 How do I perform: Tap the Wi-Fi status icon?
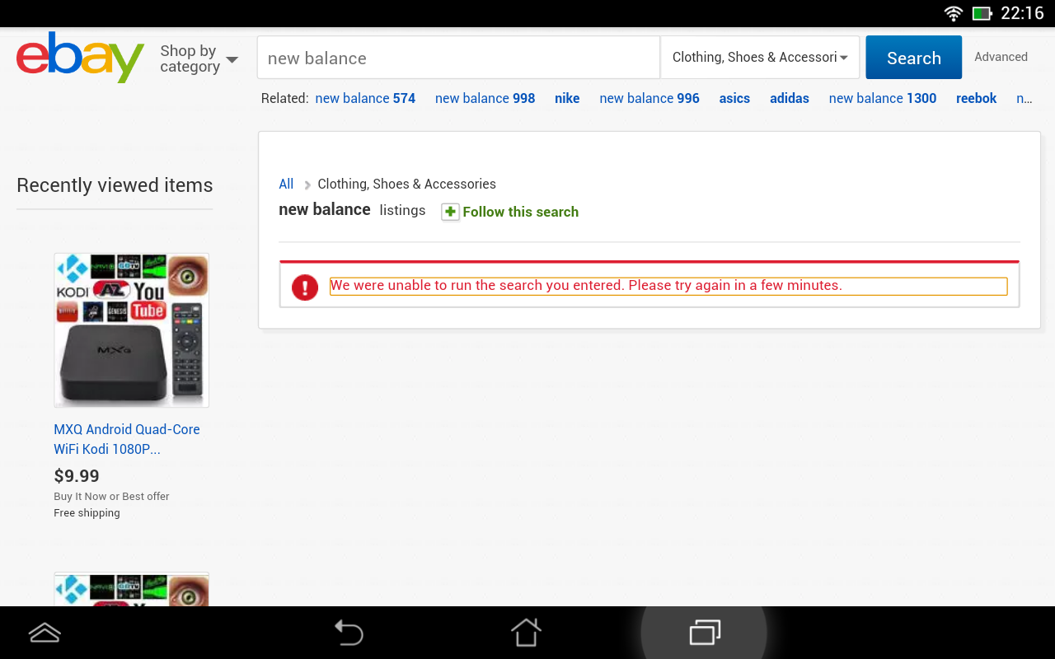click(954, 13)
